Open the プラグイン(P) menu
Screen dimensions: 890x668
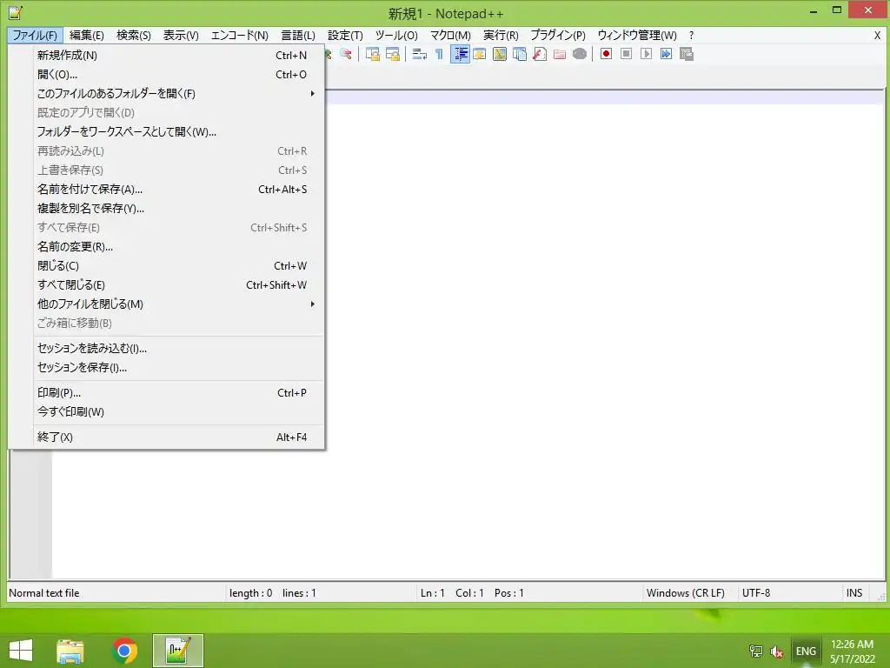(558, 35)
